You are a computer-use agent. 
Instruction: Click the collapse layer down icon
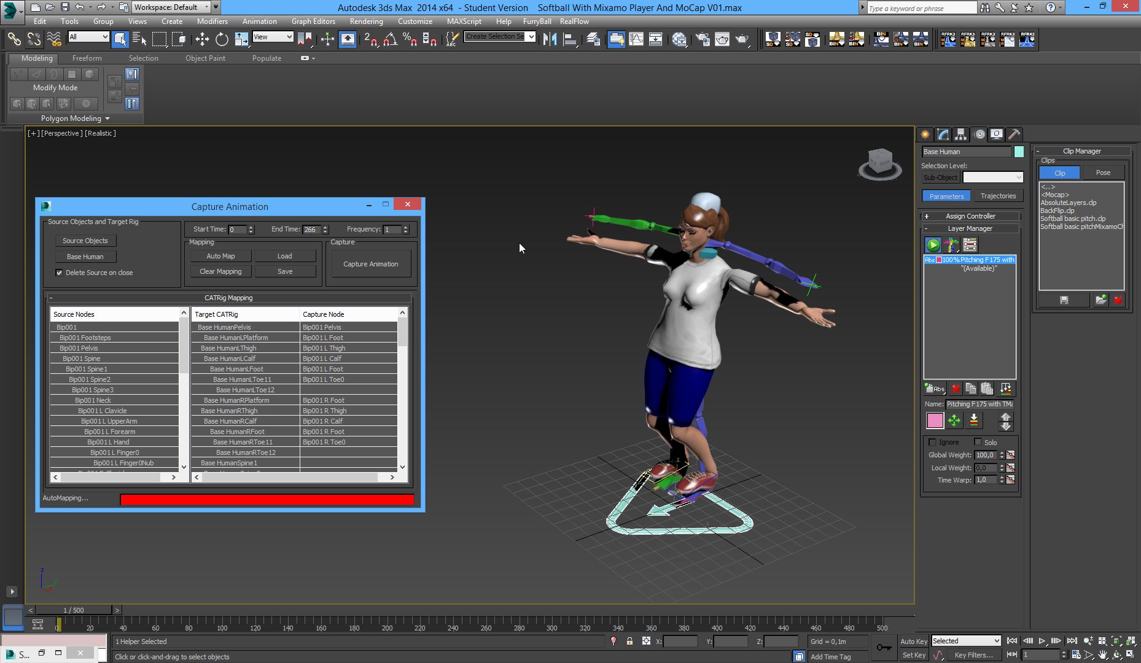tap(974, 421)
